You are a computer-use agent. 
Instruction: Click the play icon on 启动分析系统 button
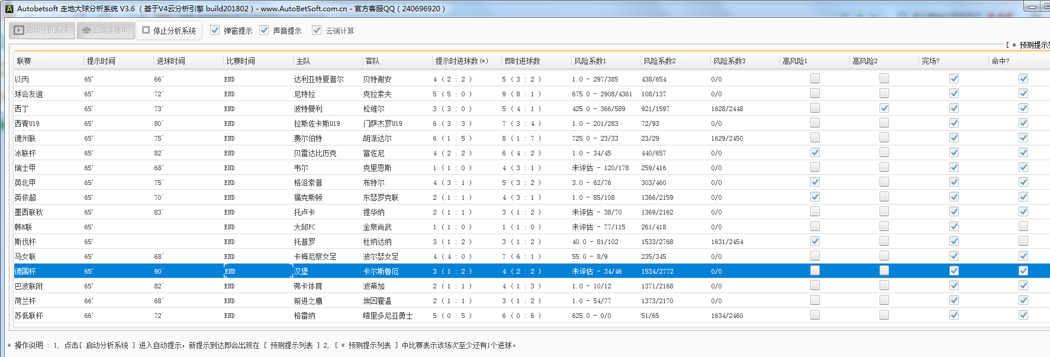[x=19, y=30]
